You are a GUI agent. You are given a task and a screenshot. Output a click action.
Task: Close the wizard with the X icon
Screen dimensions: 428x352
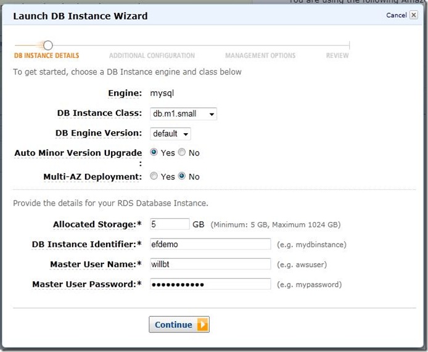413,15
